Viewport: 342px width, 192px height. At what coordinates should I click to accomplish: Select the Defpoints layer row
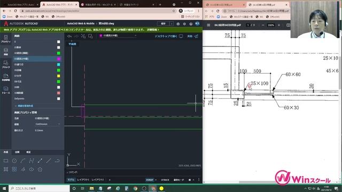37,99
